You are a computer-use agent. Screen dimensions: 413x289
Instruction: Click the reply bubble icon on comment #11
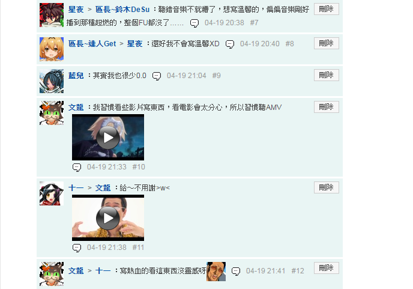[77, 248]
